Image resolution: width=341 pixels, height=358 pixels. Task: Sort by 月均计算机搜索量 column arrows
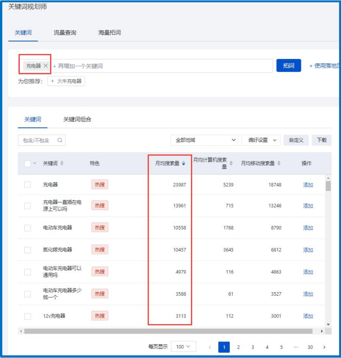[x=231, y=163]
